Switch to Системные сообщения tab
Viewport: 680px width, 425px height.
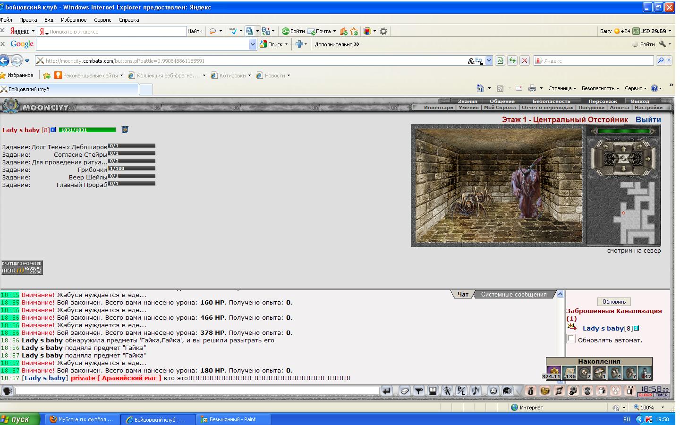[x=514, y=294]
